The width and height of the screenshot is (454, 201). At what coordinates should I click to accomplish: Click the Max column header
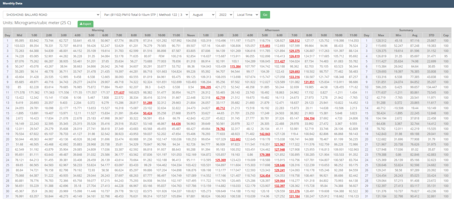(x=381, y=35)
